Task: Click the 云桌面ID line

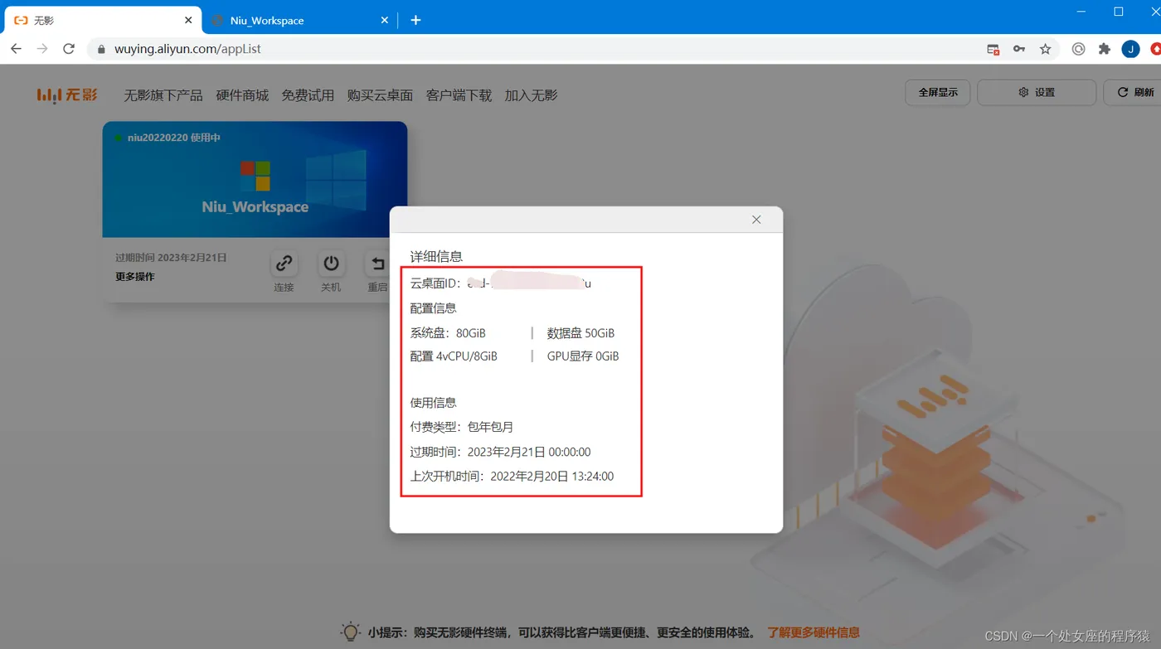Action: click(500, 283)
